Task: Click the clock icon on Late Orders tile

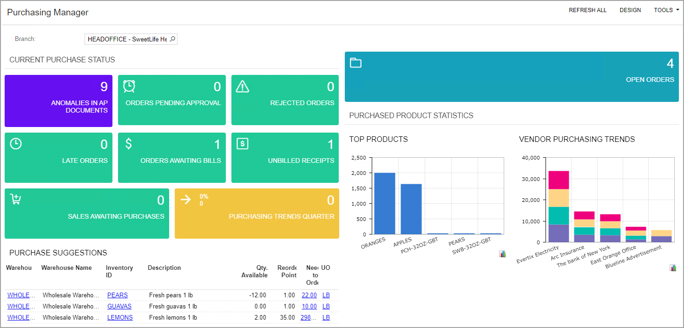Action: pos(16,144)
